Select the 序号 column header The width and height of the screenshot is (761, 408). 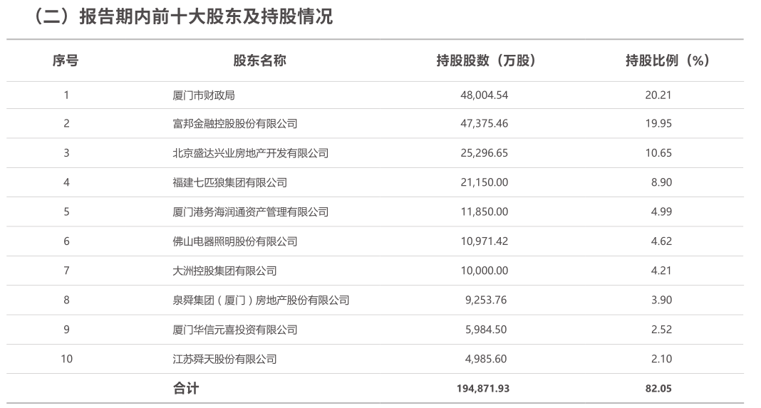(66, 61)
